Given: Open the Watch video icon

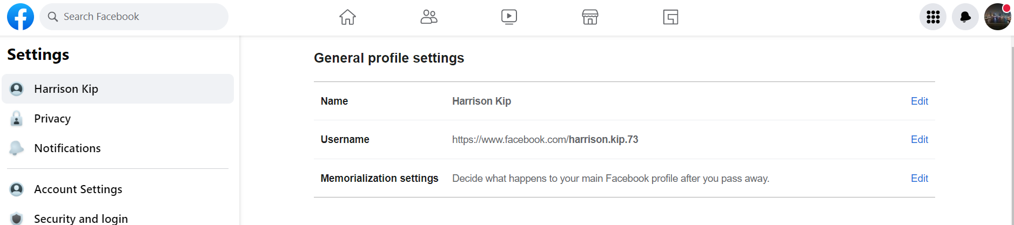Looking at the screenshot, I should [509, 17].
